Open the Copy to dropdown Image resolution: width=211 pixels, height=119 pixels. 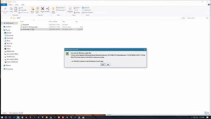37,10
